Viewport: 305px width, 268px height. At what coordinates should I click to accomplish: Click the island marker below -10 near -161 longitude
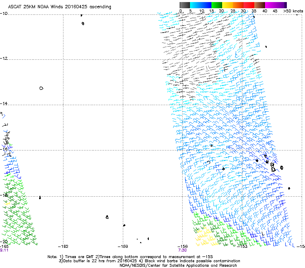pos(83,24)
